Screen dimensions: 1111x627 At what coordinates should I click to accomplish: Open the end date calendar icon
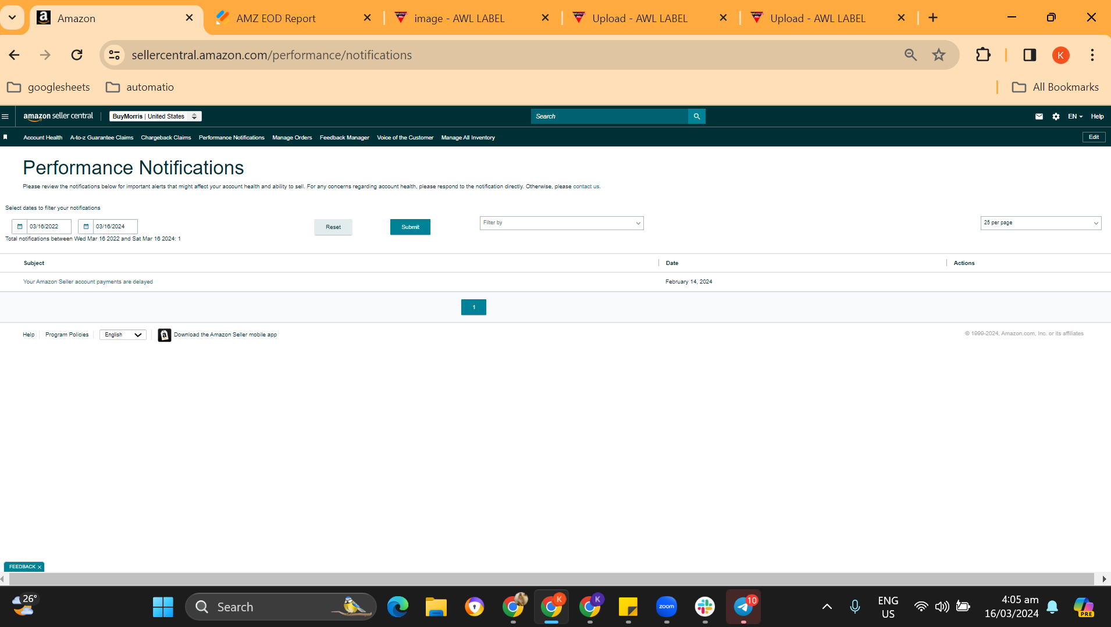click(86, 227)
